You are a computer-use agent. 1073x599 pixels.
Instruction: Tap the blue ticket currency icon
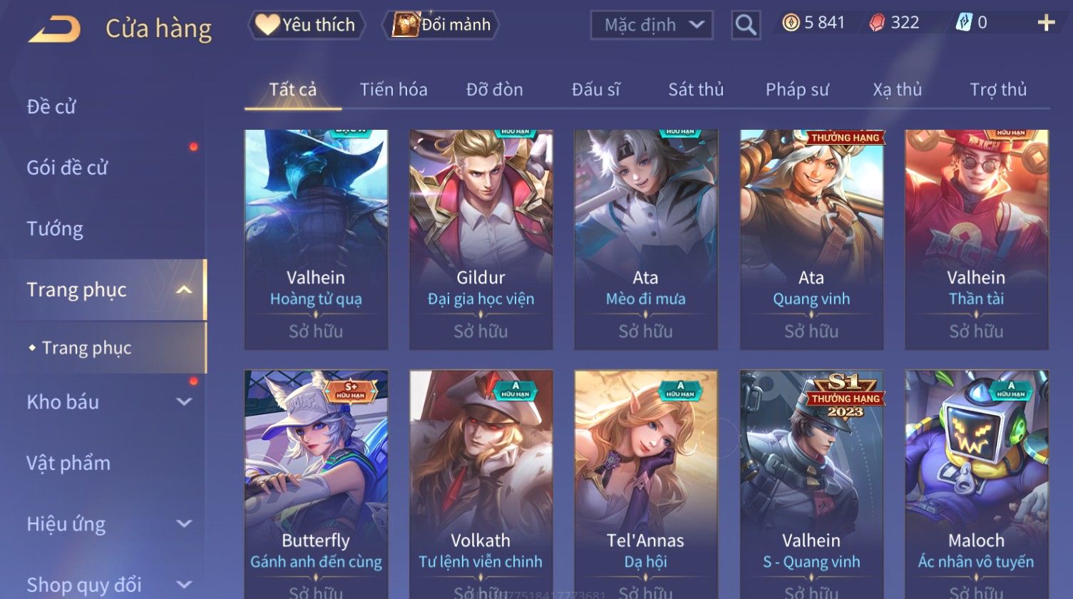[964, 23]
